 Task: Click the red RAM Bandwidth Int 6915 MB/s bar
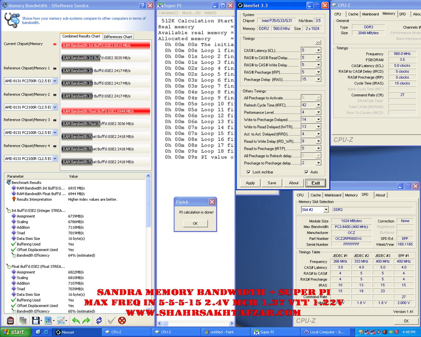(106, 45)
